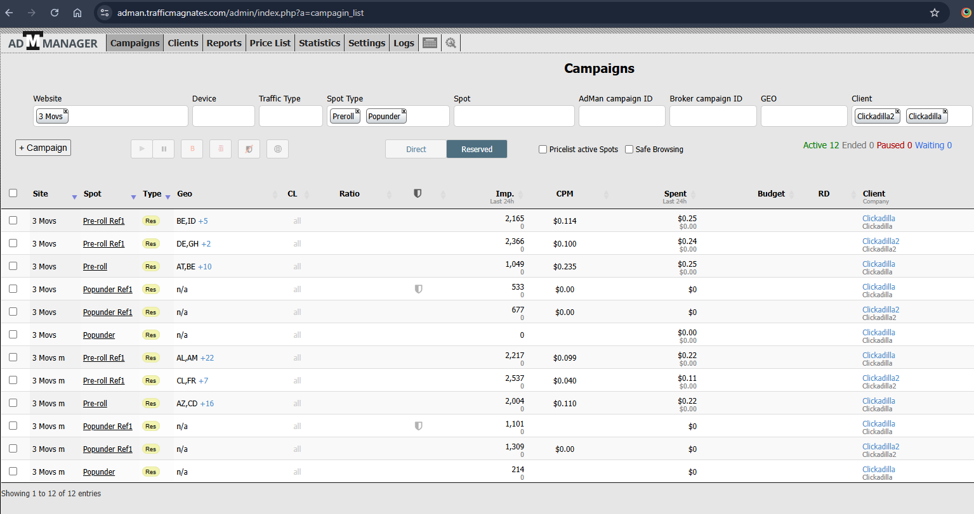Click inside the AdMan campaign ID field
The width and height of the screenshot is (974, 514).
pyautogui.click(x=621, y=117)
